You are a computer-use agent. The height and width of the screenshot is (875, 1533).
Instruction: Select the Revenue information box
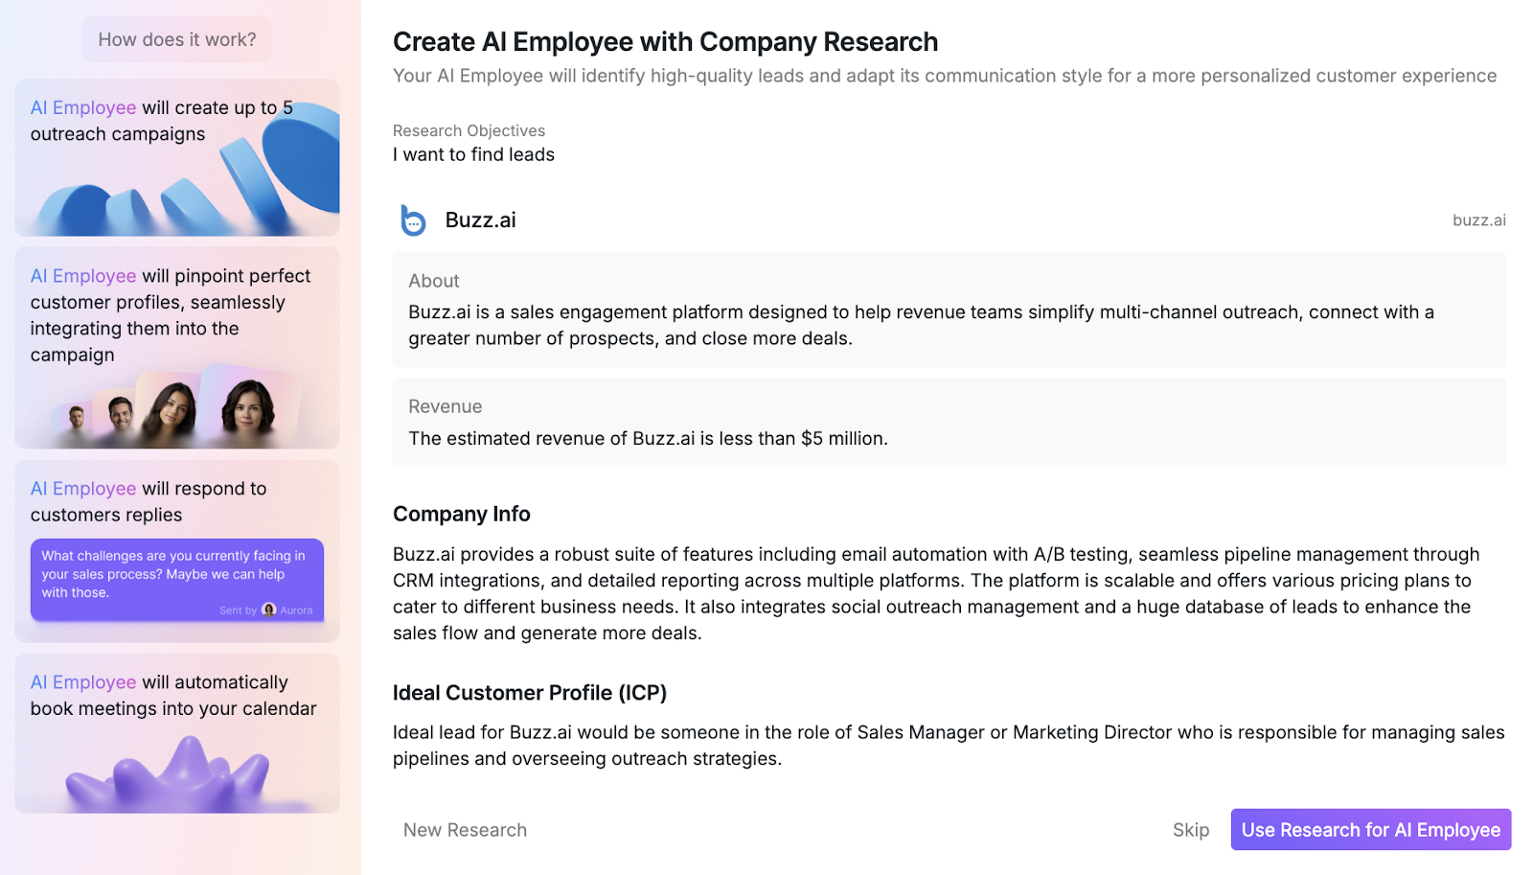949,423
